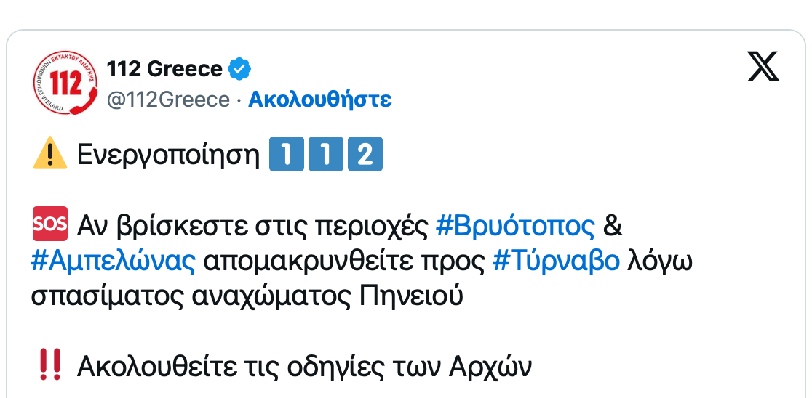Click the first keycap 1 emoji
Screen dimensions: 812x398
287,155
